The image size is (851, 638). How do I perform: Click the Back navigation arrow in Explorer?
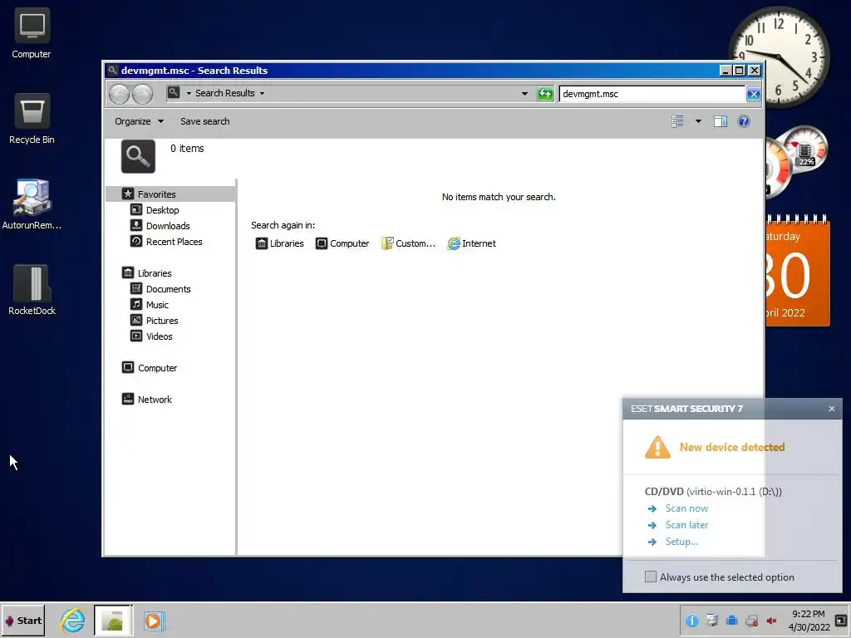(x=119, y=94)
